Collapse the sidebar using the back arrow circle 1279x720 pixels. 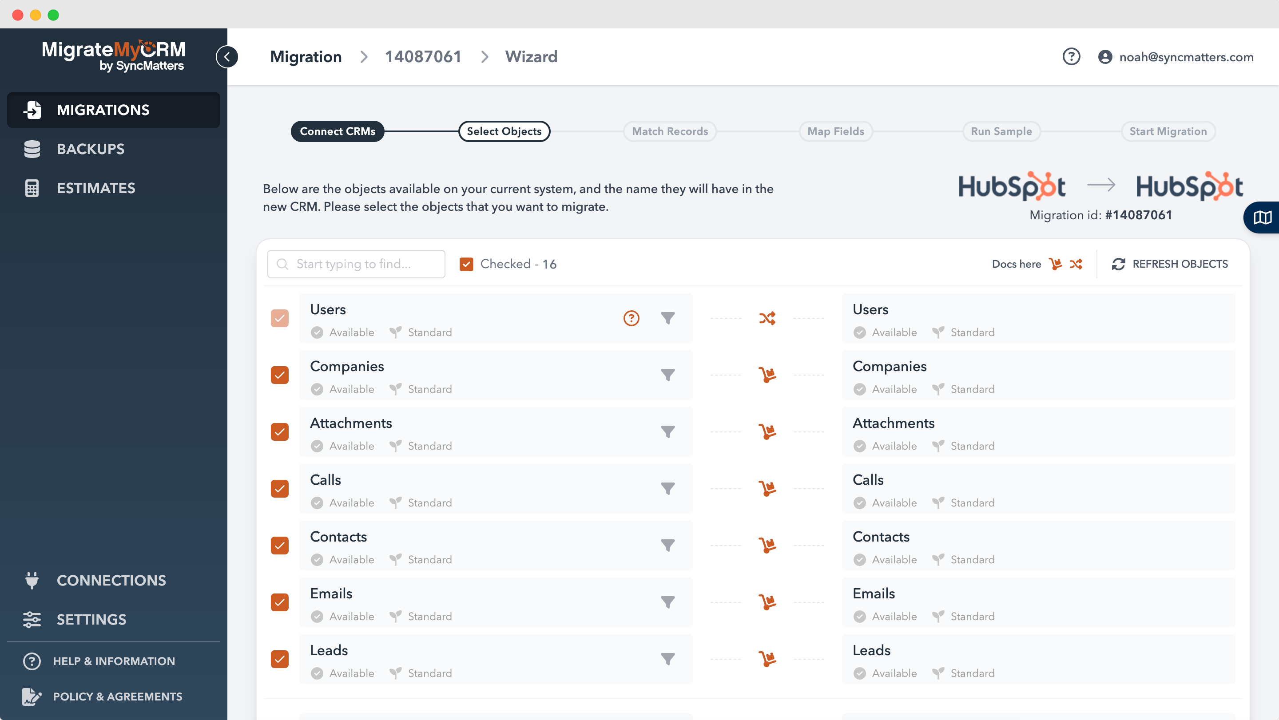click(227, 56)
